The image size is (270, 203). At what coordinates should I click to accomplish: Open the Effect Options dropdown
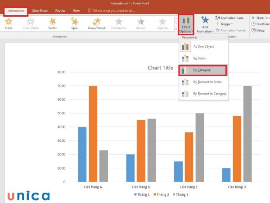coord(186,24)
